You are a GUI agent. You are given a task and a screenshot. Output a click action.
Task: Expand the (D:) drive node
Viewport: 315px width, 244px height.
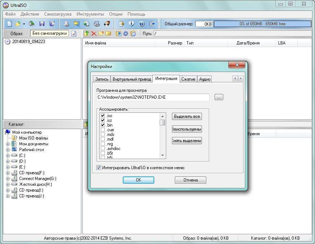[x=8, y=161]
